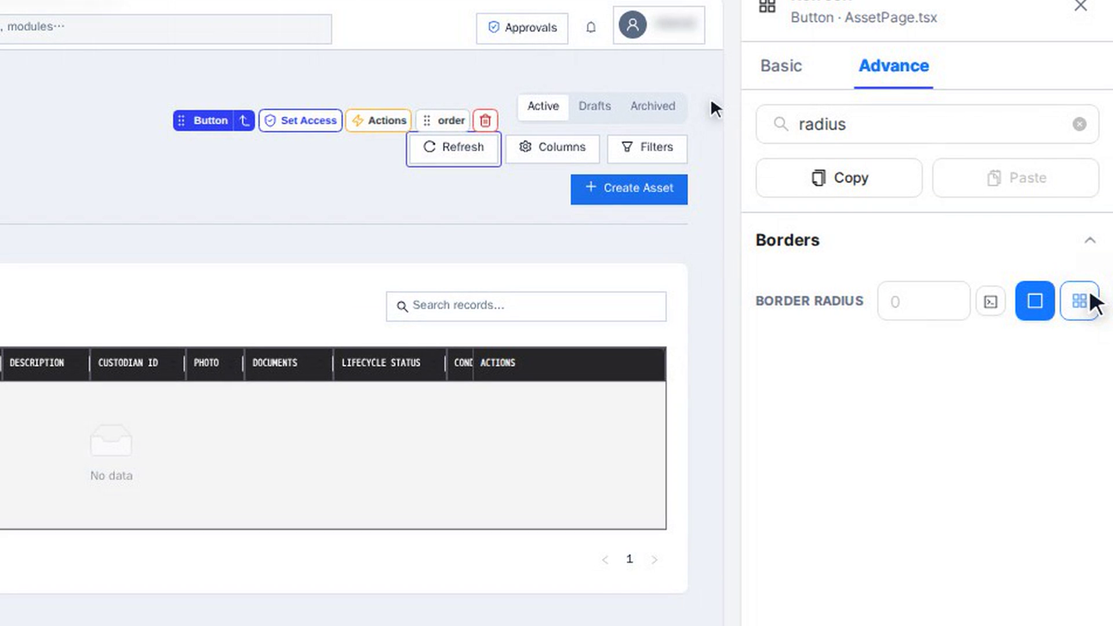This screenshot has height=626, width=1113.
Task: Close the properties panel
Action: [x=1081, y=6]
